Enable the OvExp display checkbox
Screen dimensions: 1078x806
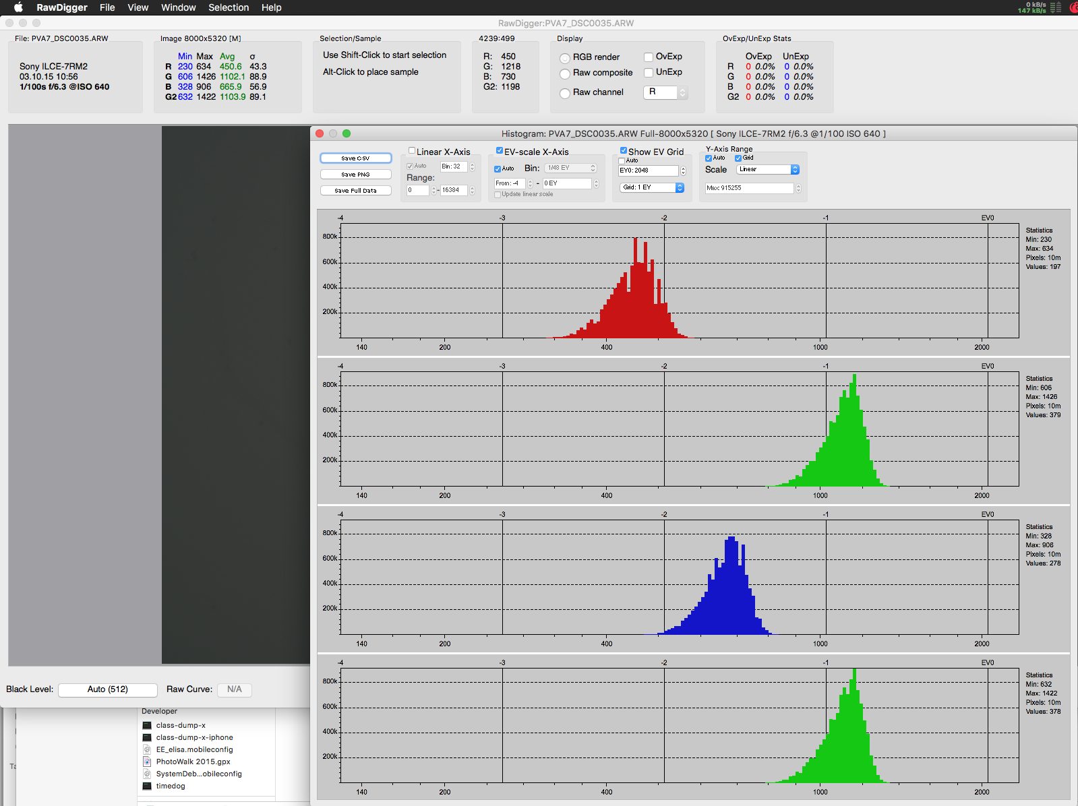(649, 57)
